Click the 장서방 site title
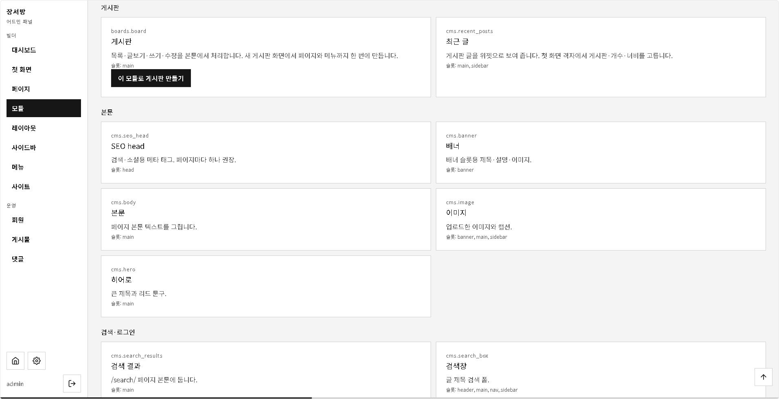Screen dimensions: 779x399 point(16,12)
